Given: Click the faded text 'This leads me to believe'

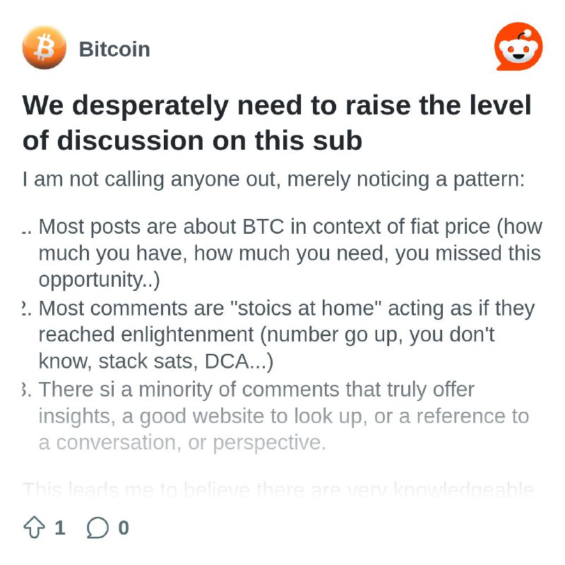Looking at the screenshot, I should point(278,489).
